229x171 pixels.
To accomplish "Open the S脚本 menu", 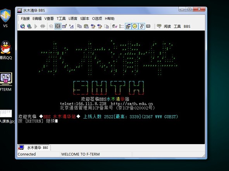I will 84,19.
